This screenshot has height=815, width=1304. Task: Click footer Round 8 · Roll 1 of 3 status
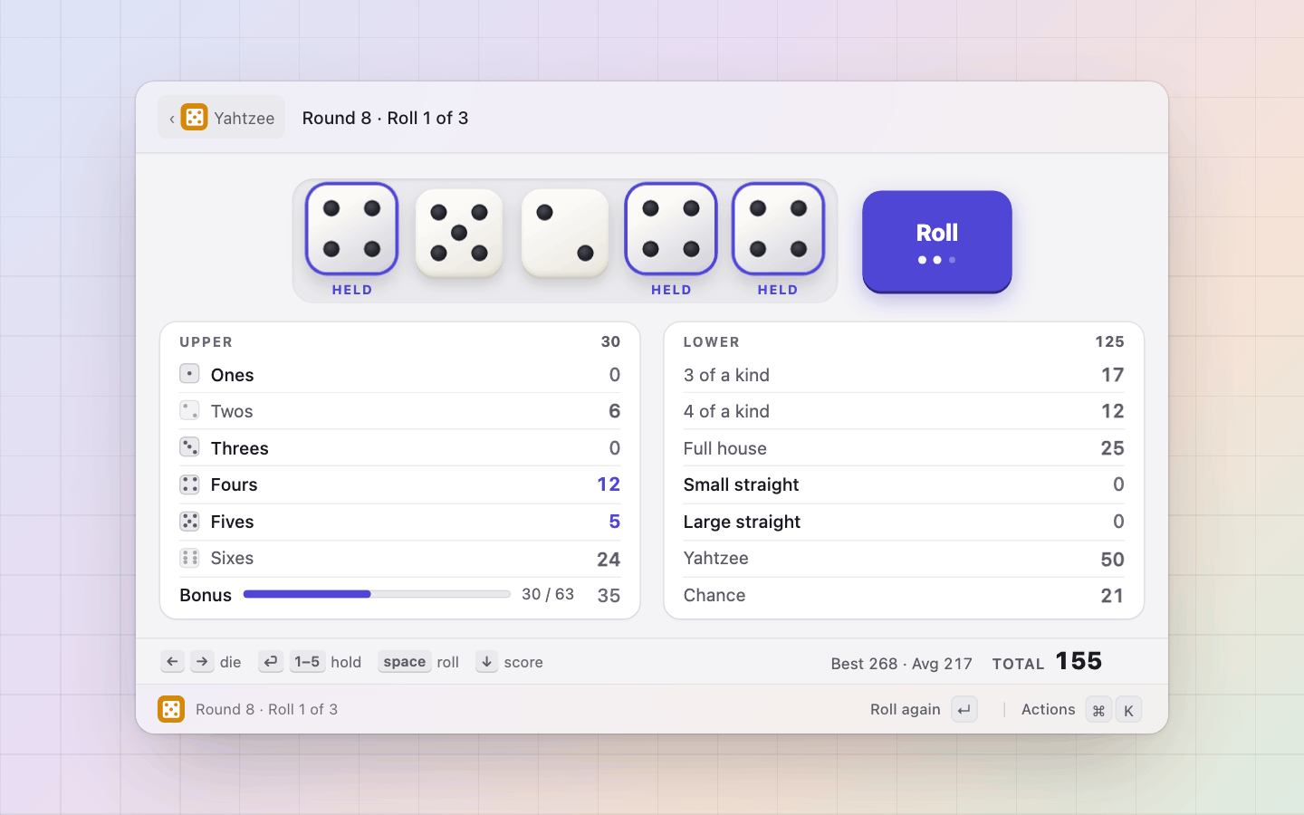[266, 709]
